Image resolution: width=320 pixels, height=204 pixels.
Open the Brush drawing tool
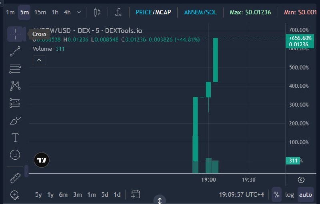click(x=15, y=121)
